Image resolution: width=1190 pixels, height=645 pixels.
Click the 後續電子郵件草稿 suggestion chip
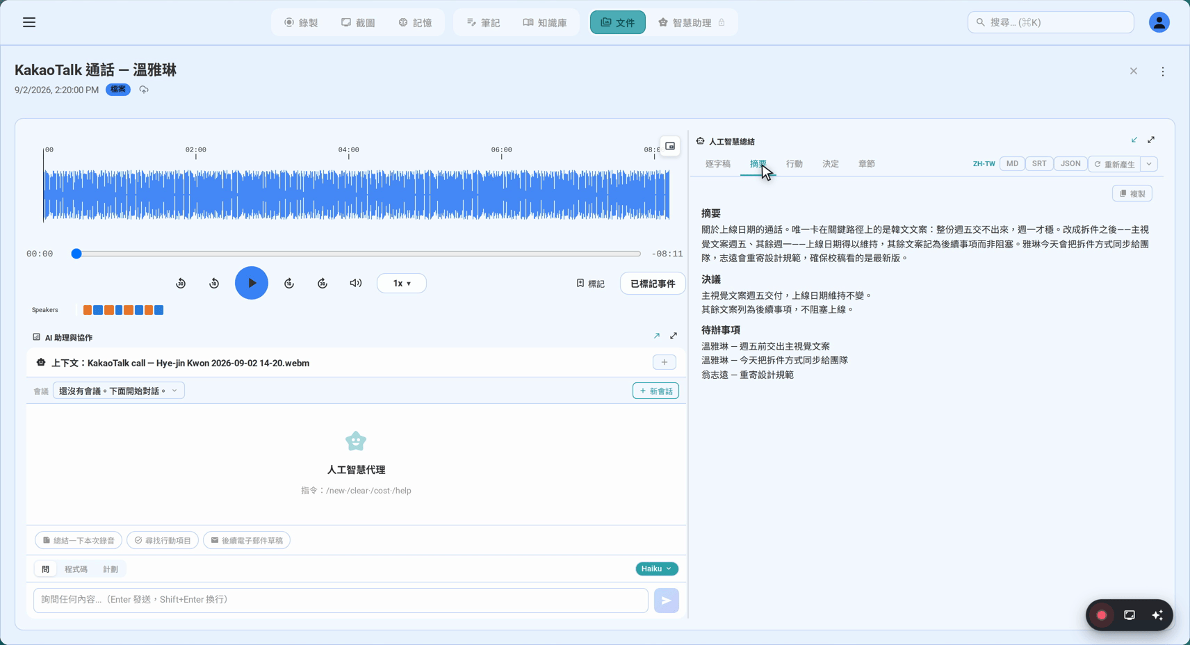[x=247, y=540]
